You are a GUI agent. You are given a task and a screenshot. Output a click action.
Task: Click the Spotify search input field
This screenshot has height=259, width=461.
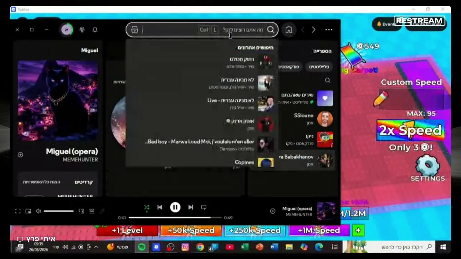pos(202,30)
